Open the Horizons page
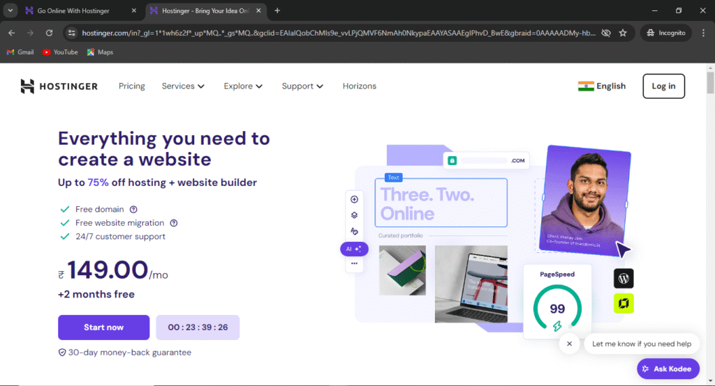The image size is (715, 386). pyautogui.click(x=360, y=86)
